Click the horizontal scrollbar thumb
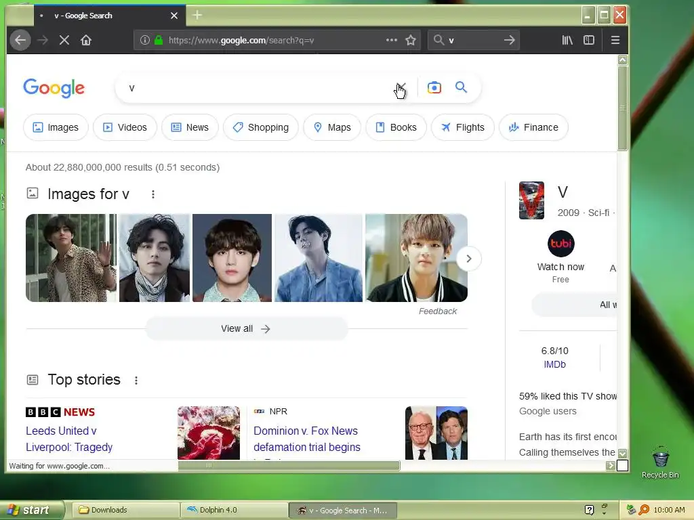Image resolution: width=694 pixels, height=520 pixels. [289, 465]
